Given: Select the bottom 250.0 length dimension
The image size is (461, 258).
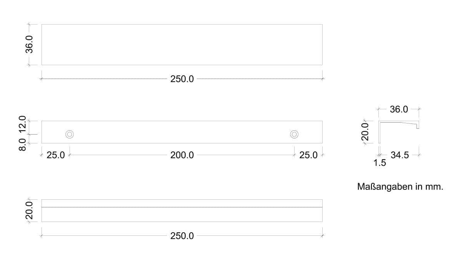Looking at the screenshot, I should [182, 236].
